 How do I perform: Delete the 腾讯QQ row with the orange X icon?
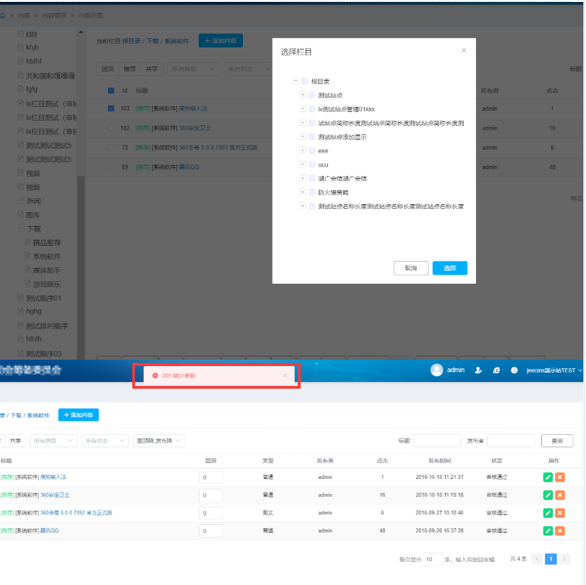click(x=560, y=531)
